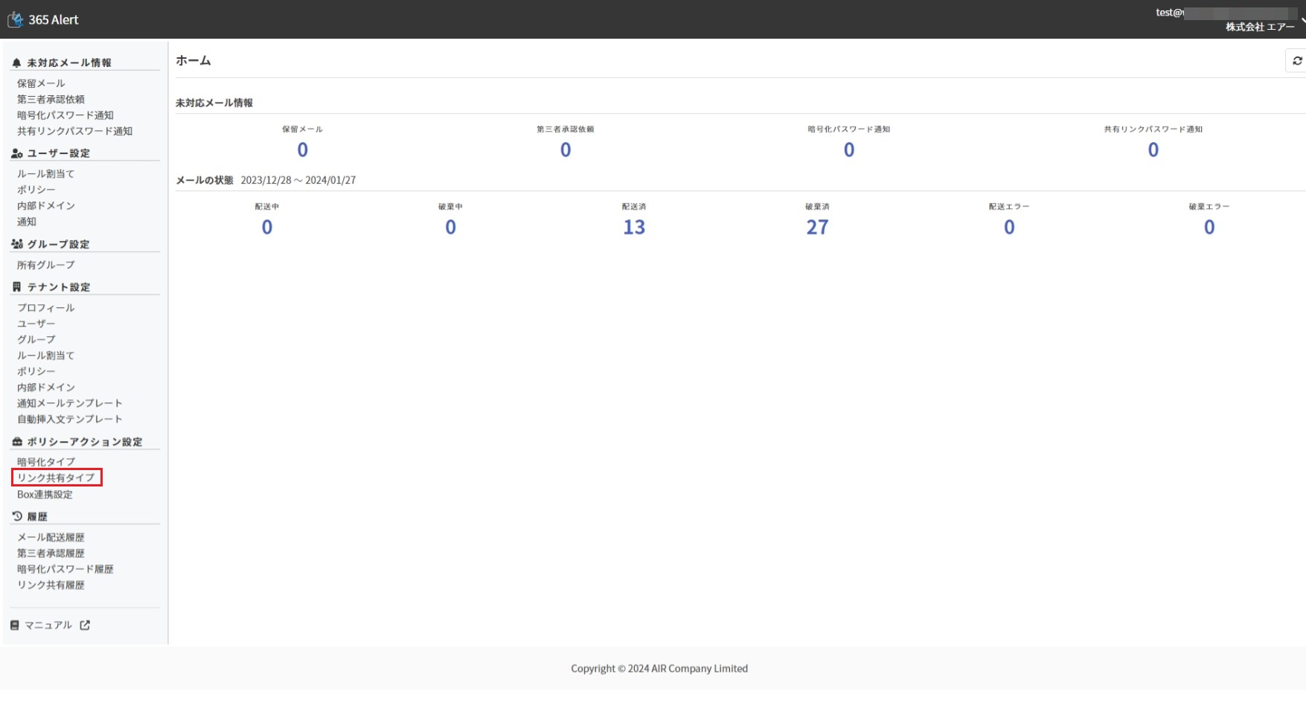This screenshot has width=1306, height=723.
Task: Open Box連携設定 settings
Action: tap(45, 495)
